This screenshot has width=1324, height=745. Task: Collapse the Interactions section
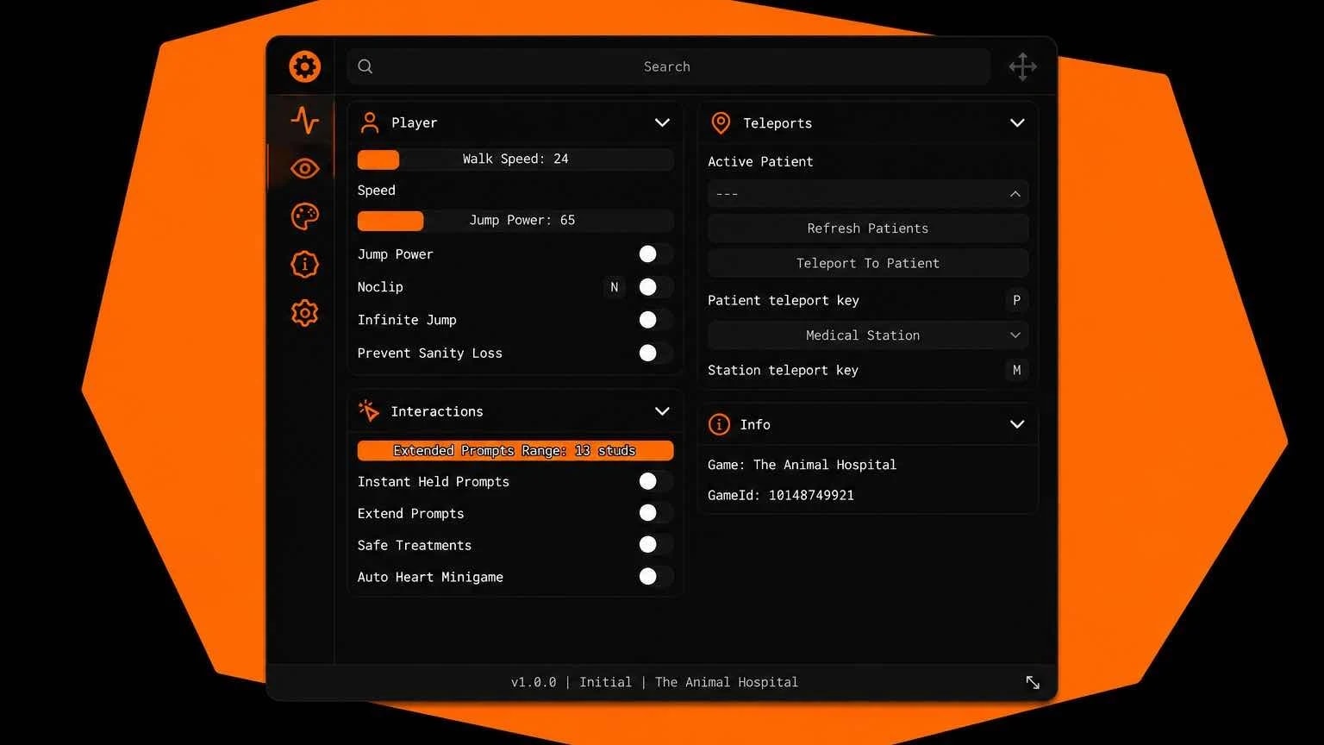(662, 411)
